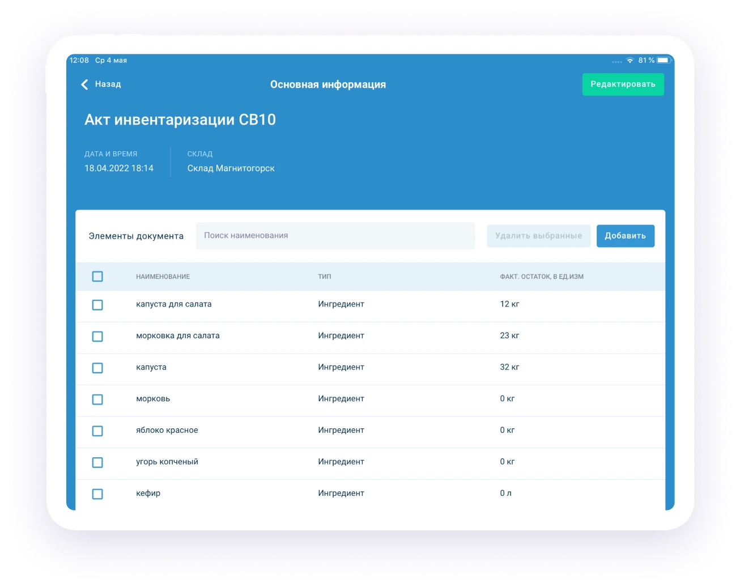Click the «НАИМЕНОВАНИЕ» column header
740x587 pixels.
163,277
